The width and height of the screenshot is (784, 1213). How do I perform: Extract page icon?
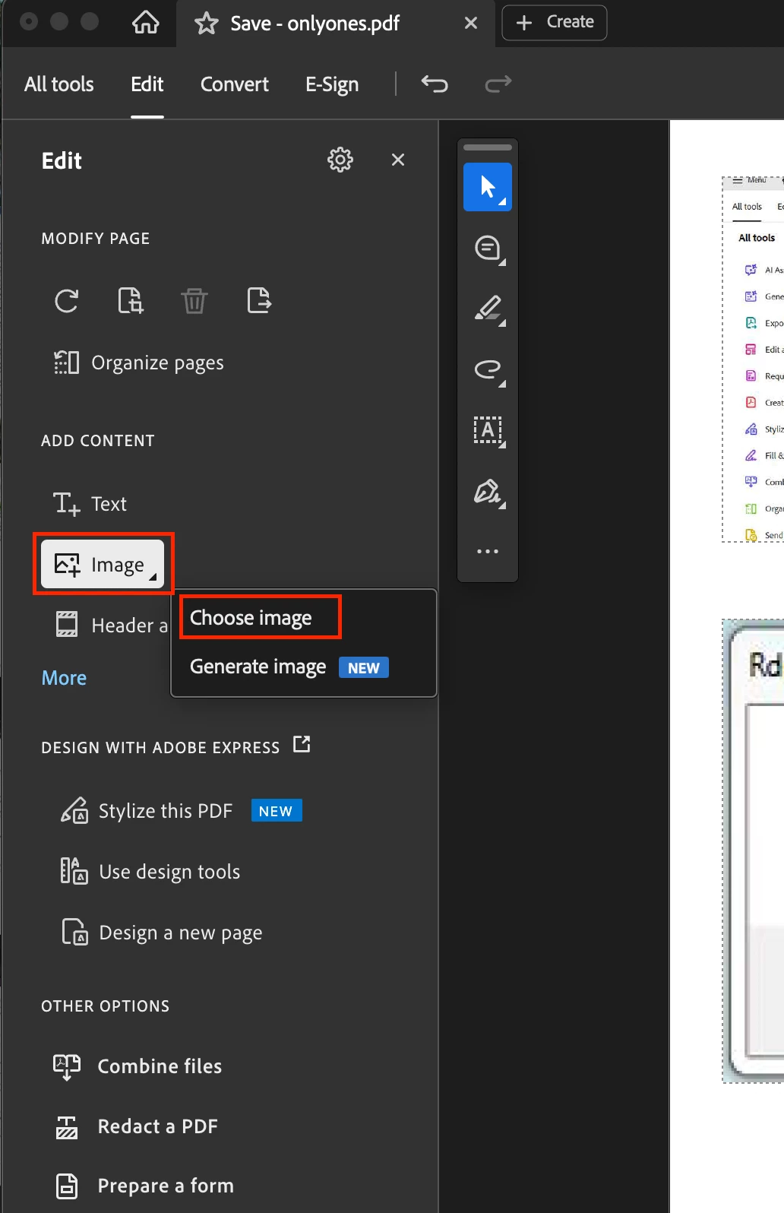point(259,301)
